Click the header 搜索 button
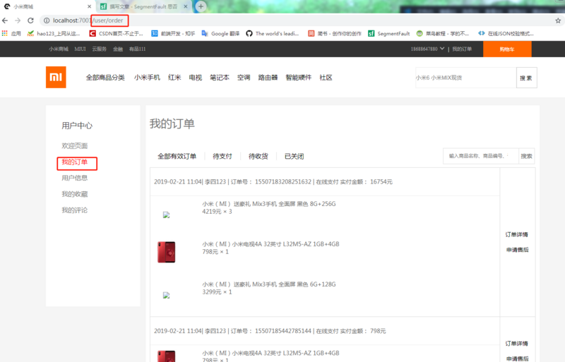 (x=526, y=78)
